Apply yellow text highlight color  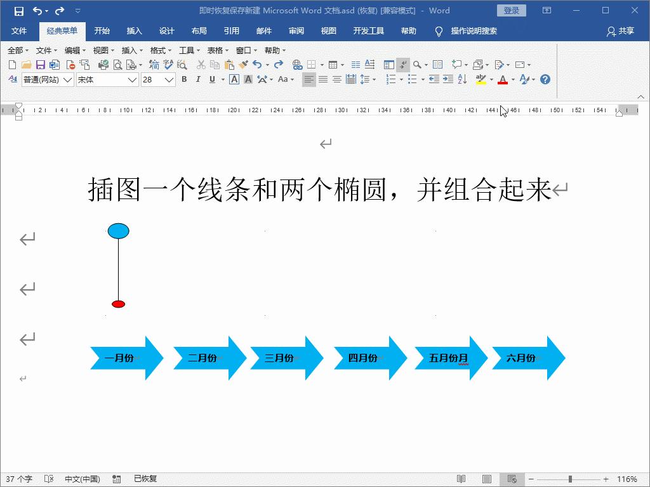click(481, 79)
